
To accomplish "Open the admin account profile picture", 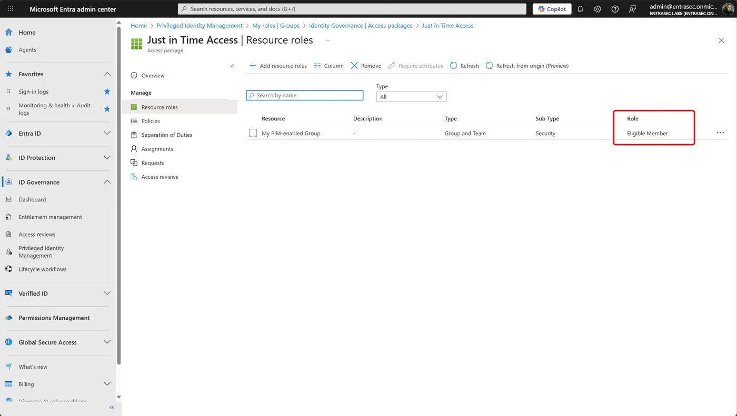I will pos(728,9).
